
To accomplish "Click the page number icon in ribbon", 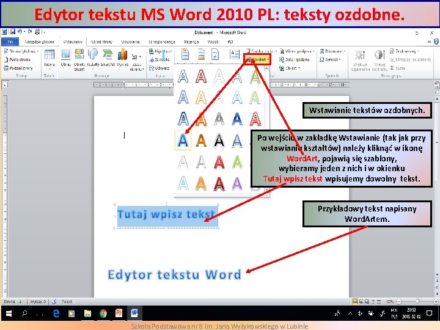I will (215, 54).
